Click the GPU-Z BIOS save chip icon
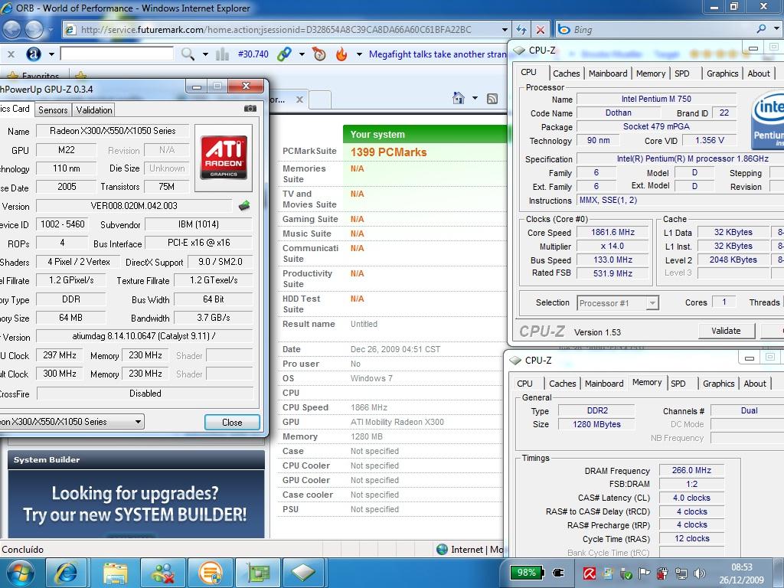784x588 pixels. point(244,205)
